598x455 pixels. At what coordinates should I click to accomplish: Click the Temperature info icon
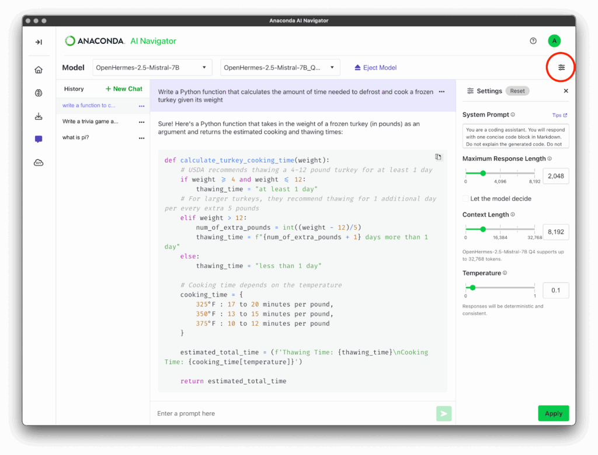tap(505, 273)
